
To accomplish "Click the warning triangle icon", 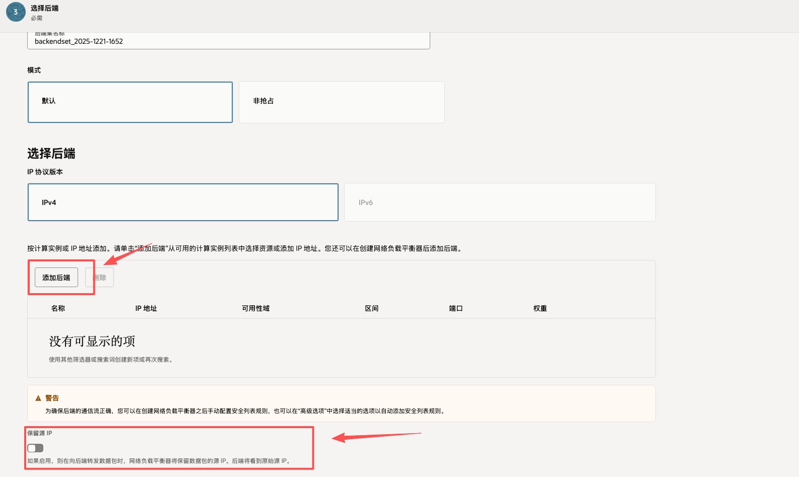I will coord(38,398).
